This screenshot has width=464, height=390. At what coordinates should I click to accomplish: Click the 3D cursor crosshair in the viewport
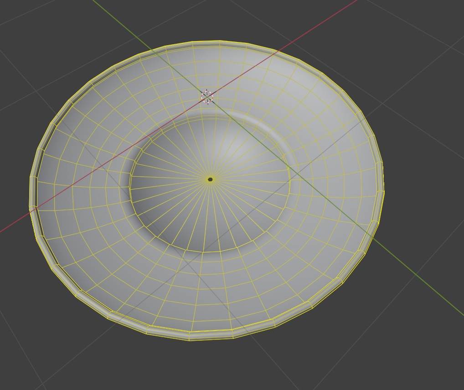[207, 97]
